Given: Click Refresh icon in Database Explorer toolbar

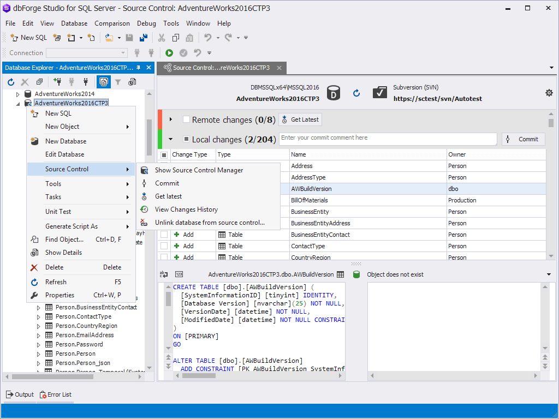Looking at the screenshot, I should point(11,82).
